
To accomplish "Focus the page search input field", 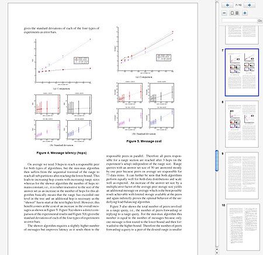I will point(240,21).
